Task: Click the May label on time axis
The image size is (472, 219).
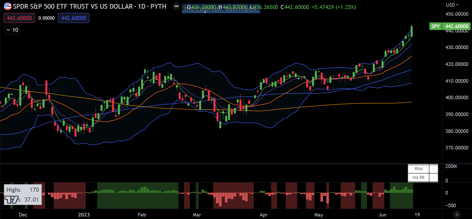Action: point(318,215)
